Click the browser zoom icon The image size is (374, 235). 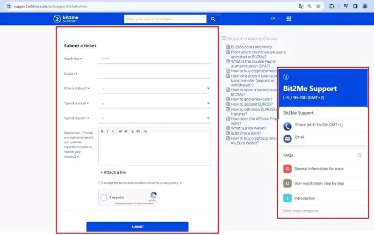pyautogui.click(x=309, y=7)
